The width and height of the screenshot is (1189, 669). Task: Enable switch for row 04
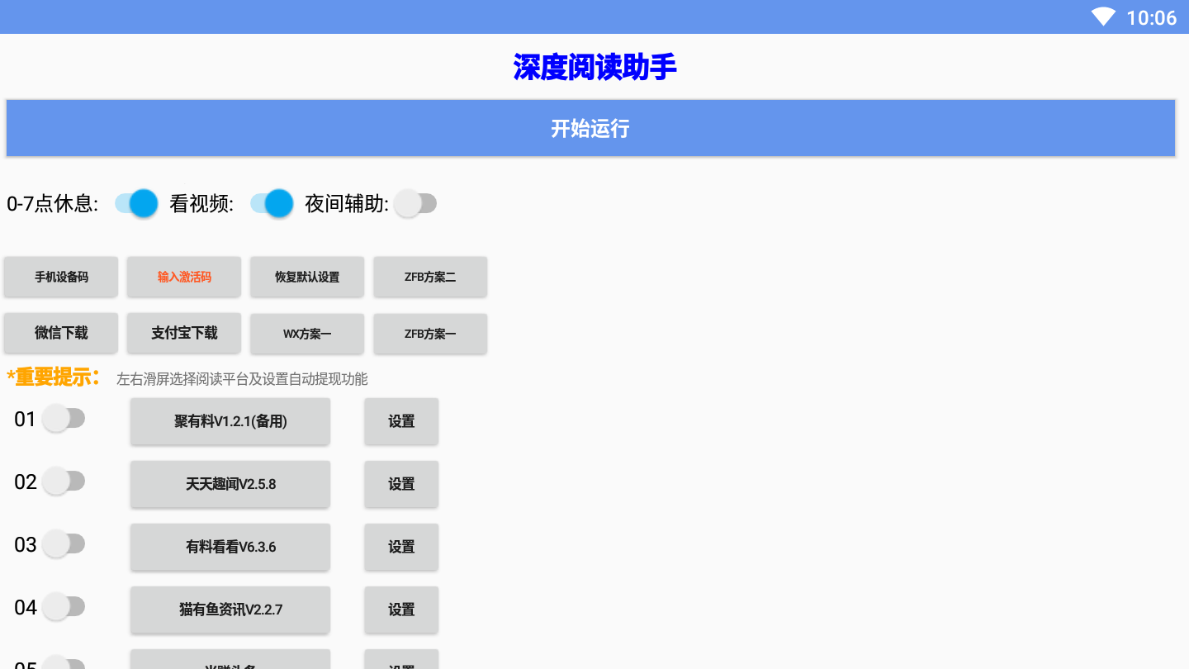tap(64, 606)
